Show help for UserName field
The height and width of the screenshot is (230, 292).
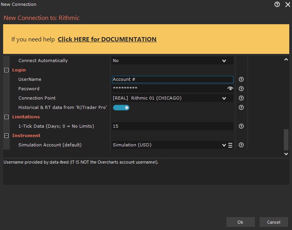tap(241, 79)
